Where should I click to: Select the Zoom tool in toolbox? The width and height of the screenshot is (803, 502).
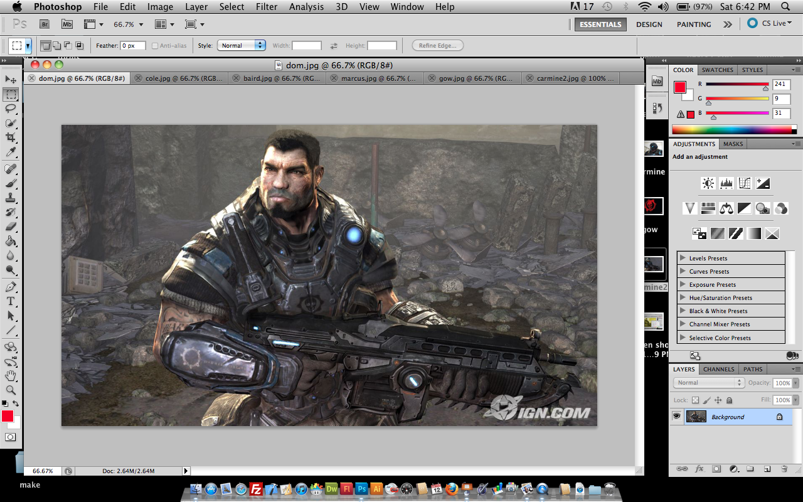11,390
